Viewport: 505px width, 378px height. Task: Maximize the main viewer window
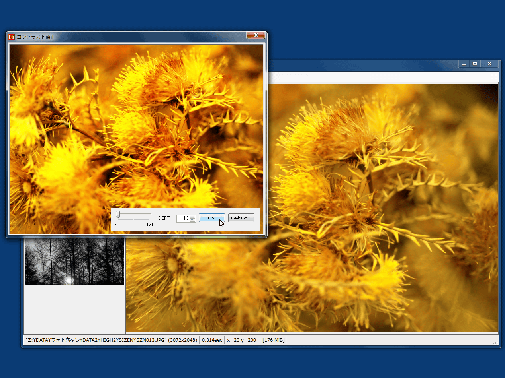tap(474, 64)
